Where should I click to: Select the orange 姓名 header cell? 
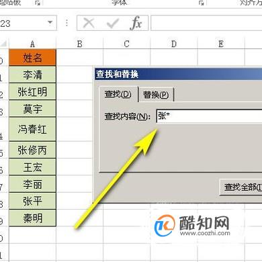click(x=32, y=58)
